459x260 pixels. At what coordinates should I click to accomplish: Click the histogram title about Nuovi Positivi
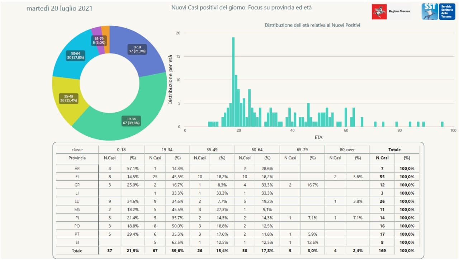(x=312, y=25)
